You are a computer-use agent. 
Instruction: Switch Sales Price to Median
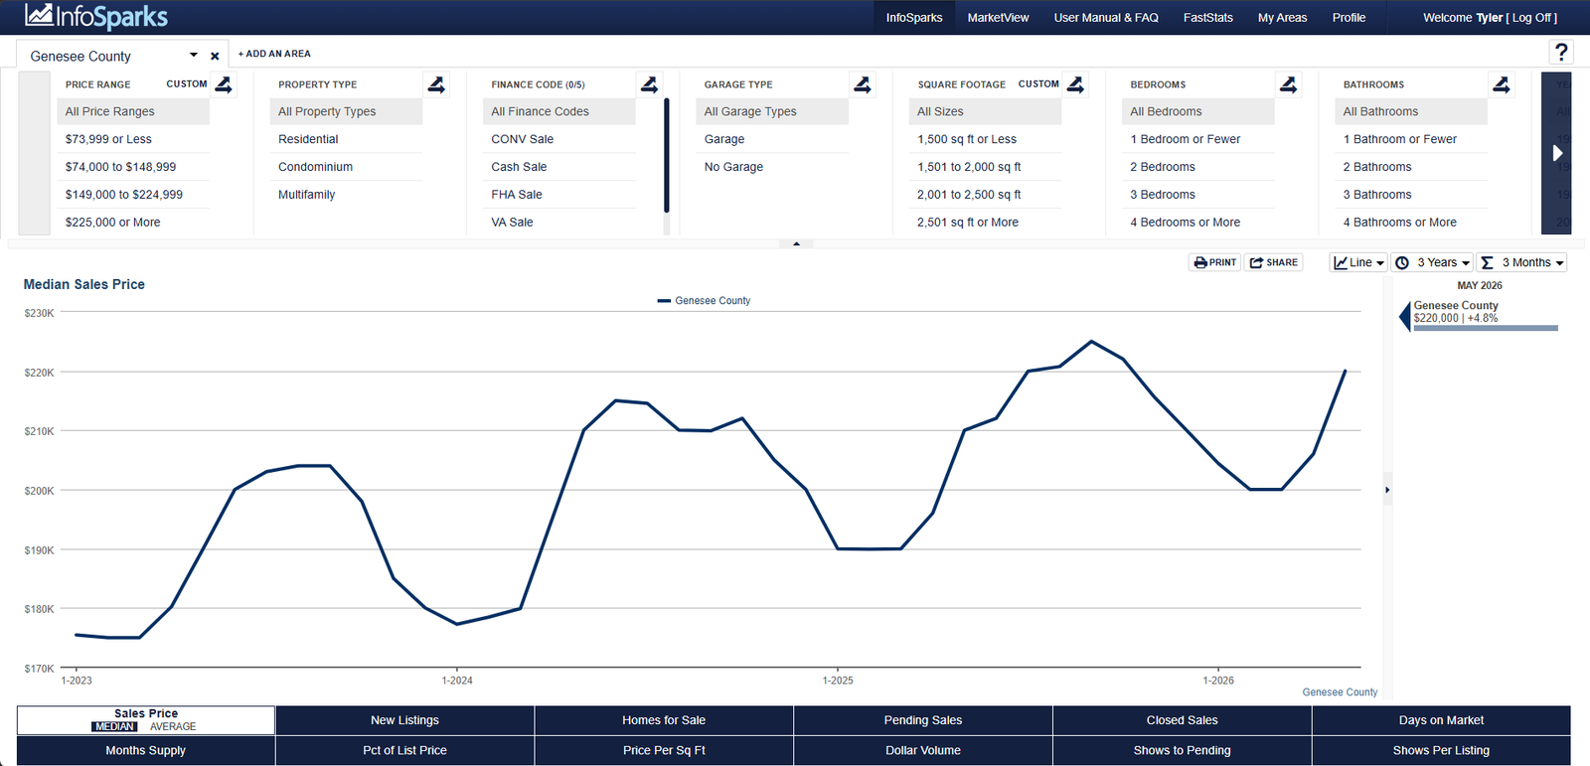114,727
